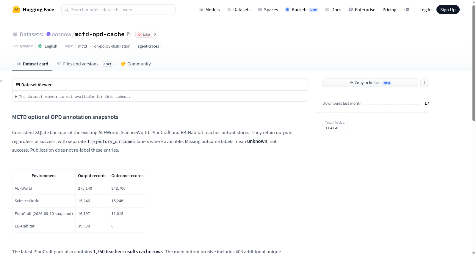Click the trajectory_outcomes inline code text
Image resolution: width=476 pixels, height=256 pixels.
111,142
